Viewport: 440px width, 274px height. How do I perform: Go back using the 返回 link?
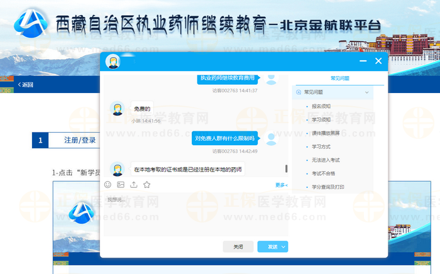point(26,85)
